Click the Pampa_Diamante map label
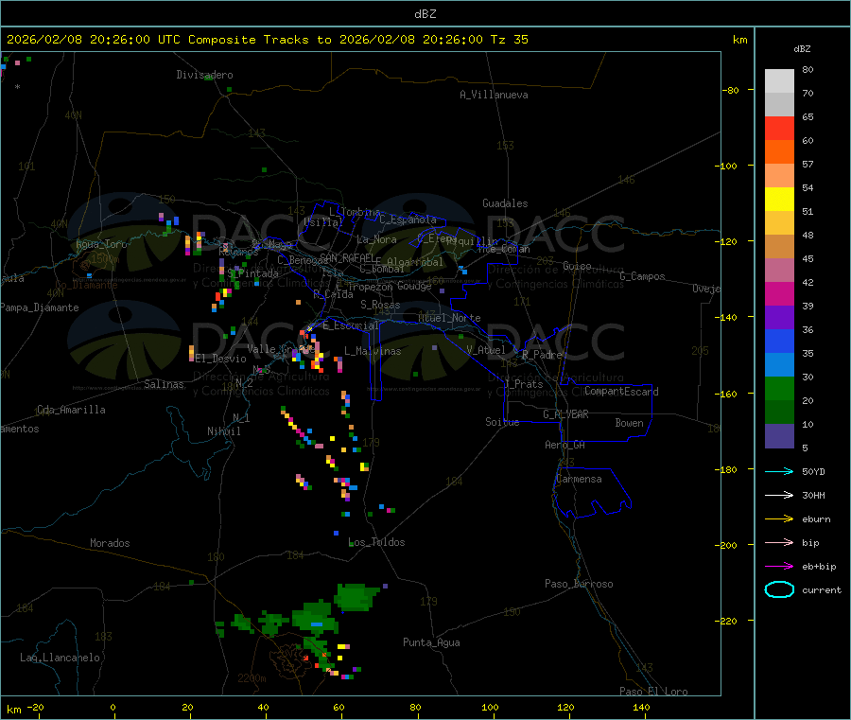 pyautogui.click(x=40, y=307)
